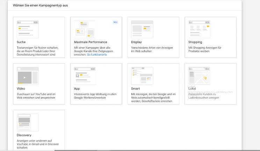Choose the Maximale Performance title

coord(91,42)
